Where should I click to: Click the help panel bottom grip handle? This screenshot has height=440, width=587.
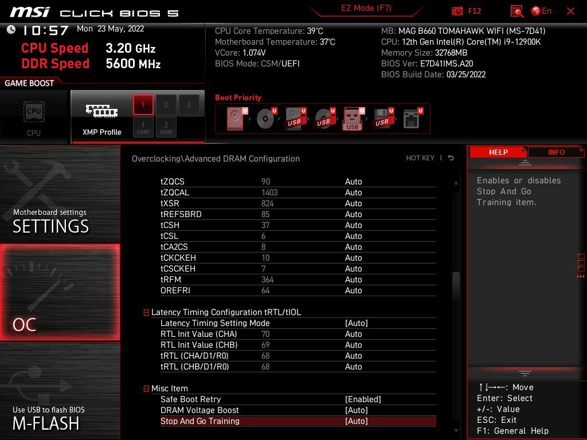(x=525, y=373)
